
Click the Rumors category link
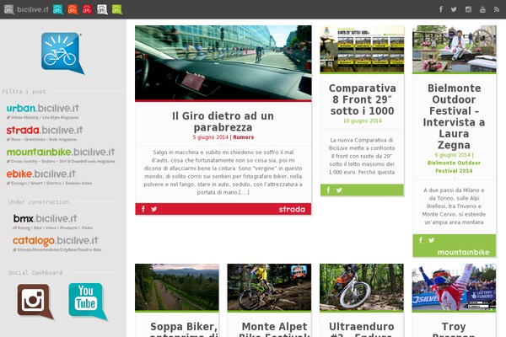[244, 137]
